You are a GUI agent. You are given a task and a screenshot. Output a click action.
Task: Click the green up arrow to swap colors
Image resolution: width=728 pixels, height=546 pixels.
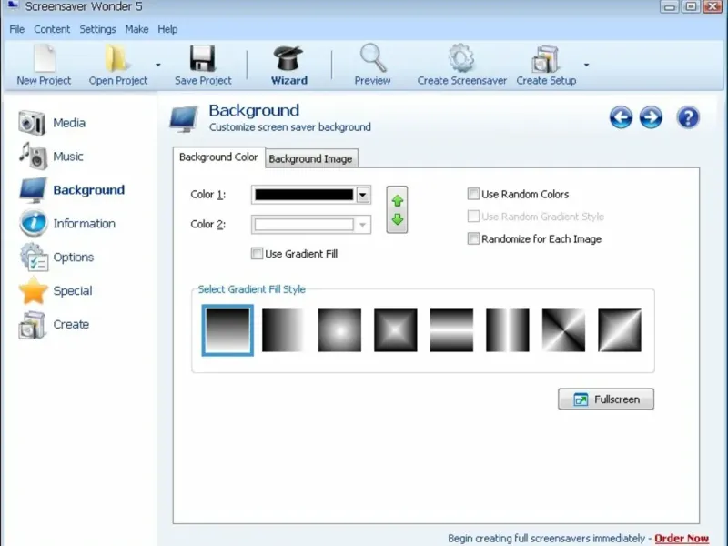point(398,200)
